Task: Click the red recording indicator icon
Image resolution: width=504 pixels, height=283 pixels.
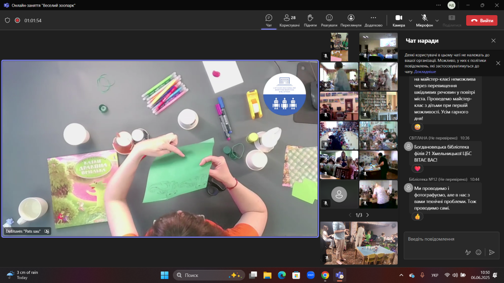Action: [x=17, y=20]
